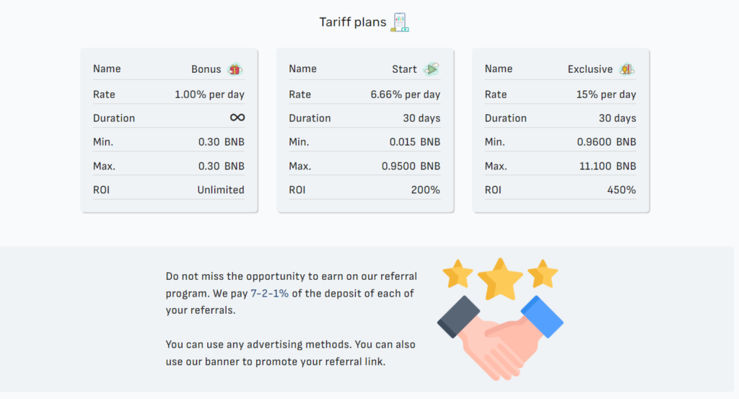Click the left gold star
Image resolution: width=739 pixels, height=399 pixels.
[x=458, y=274]
